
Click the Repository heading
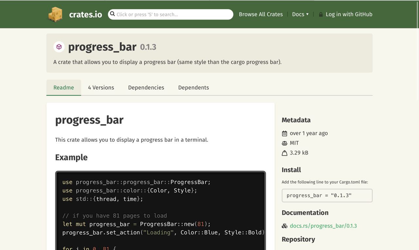click(299, 239)
